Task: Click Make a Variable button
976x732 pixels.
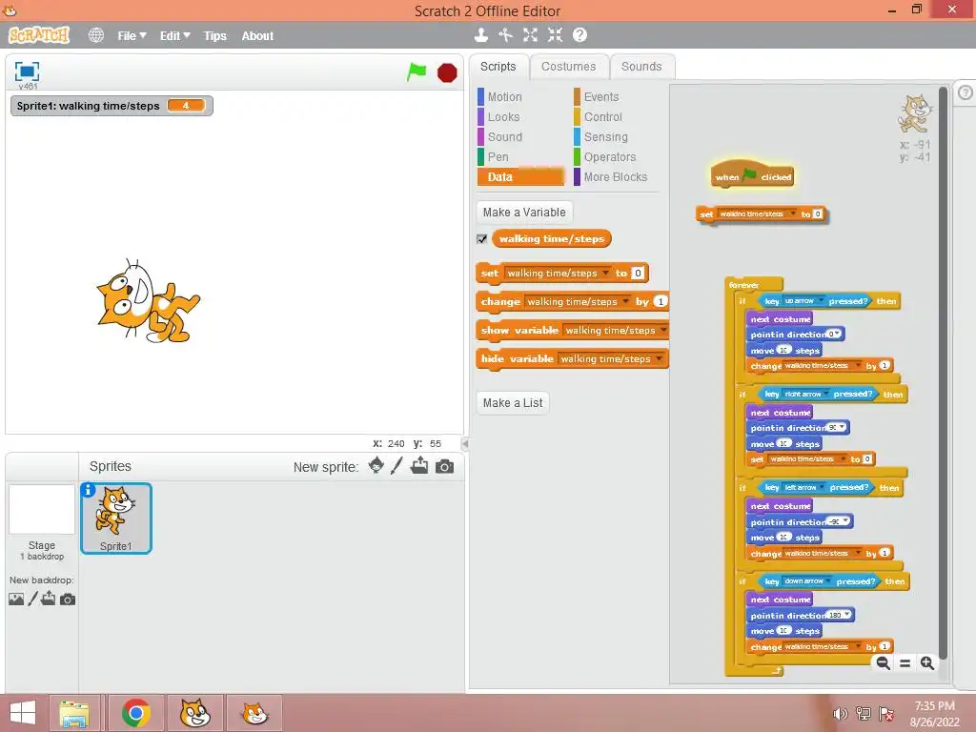Action: pos(524,213)
